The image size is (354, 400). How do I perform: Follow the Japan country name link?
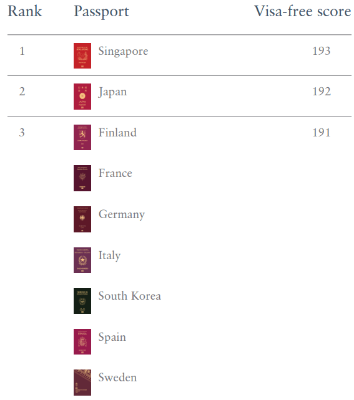pyautogui.click(x=112, y=92)
